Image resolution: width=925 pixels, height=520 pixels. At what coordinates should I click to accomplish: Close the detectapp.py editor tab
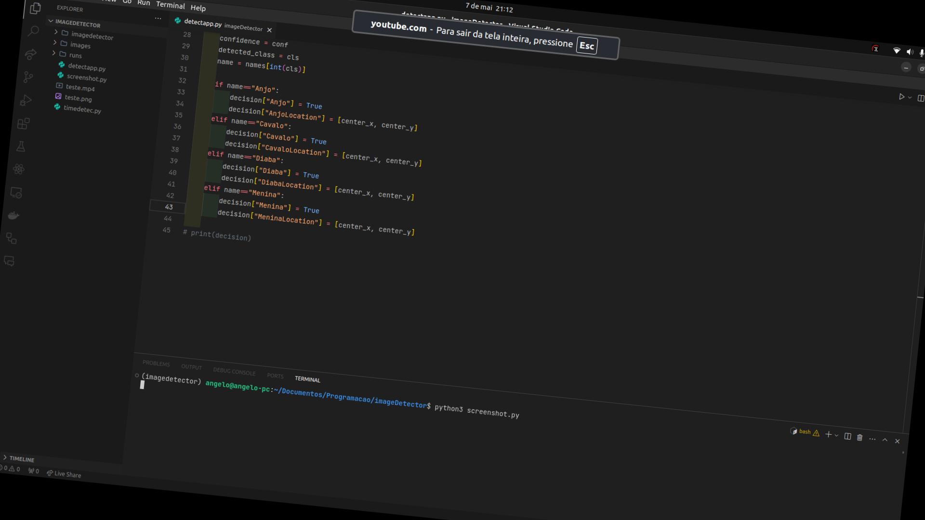coord(269,30)
